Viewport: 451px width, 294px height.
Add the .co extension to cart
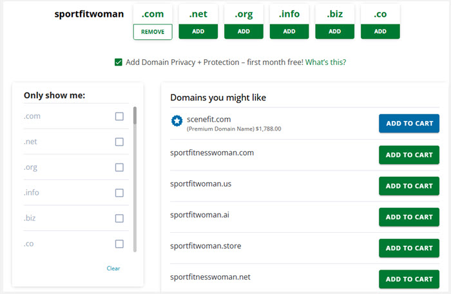point(380,31)
